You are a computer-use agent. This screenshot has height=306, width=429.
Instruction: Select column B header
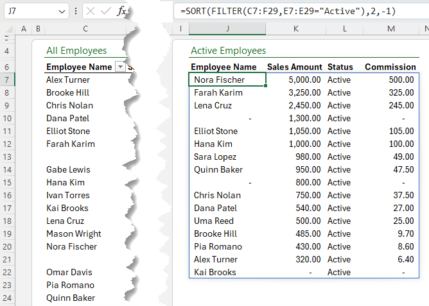(x=38, y=29)
